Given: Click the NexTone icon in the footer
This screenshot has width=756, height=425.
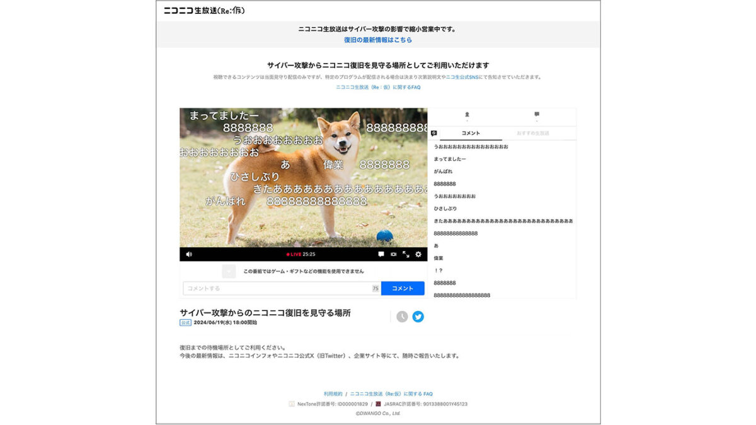Looking at the screenshot, I should (292, 404).
